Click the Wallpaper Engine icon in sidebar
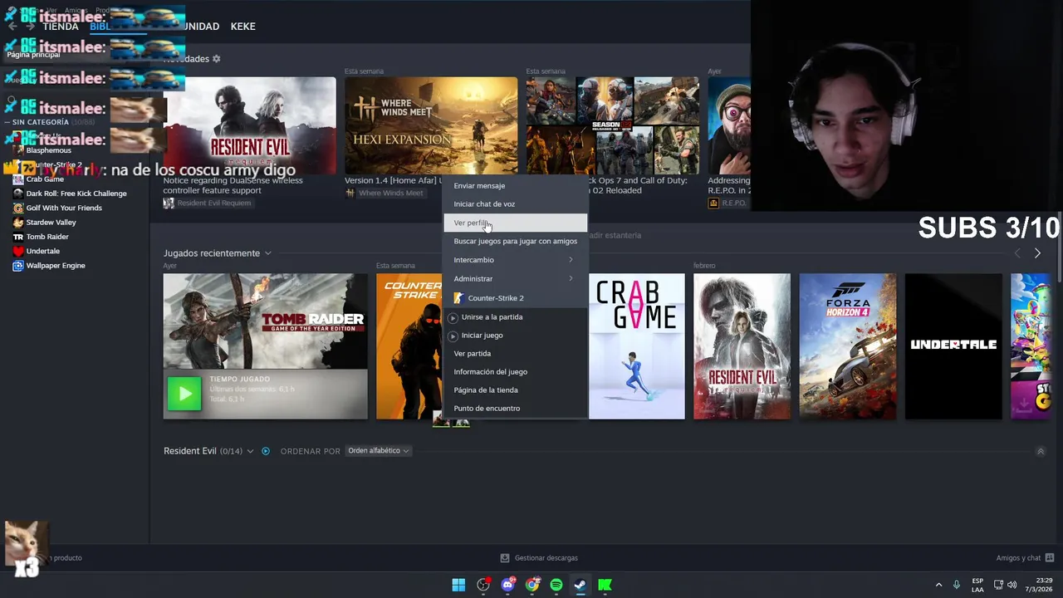The height and width of the screenshot is (598, 1063). tap(18, 266)
